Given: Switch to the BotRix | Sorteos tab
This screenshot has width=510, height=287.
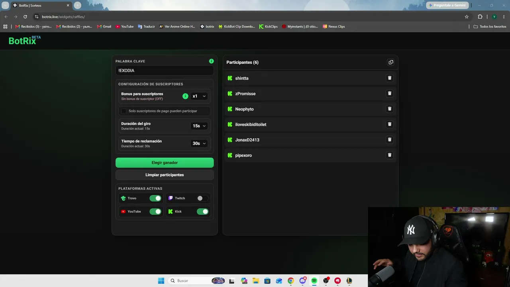Looking at the screenshot, I should [x=40, y=5].
